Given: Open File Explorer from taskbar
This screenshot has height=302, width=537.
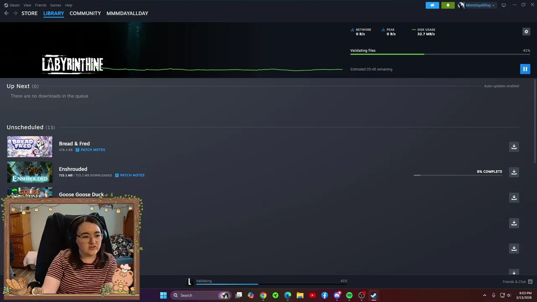Looking at the screenshot, I should pos(300,295).
